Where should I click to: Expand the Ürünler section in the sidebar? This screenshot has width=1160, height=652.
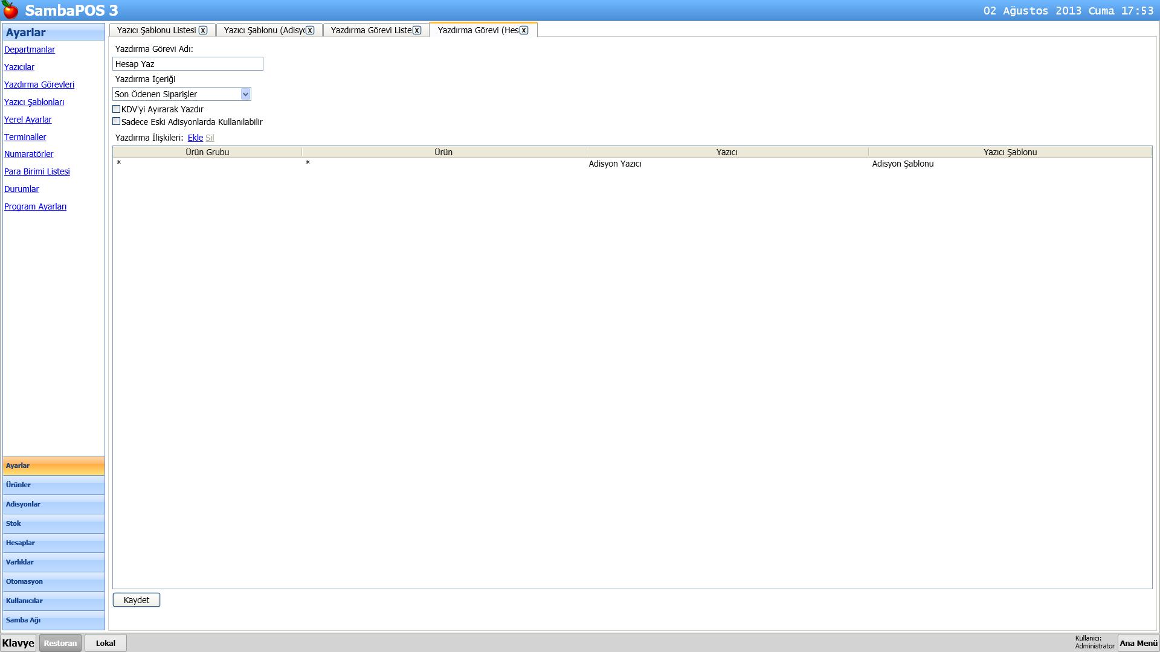coord(53,485)
